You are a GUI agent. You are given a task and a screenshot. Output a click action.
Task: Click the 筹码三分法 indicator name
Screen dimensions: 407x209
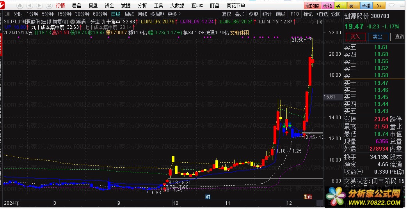(x=88, y=22)
